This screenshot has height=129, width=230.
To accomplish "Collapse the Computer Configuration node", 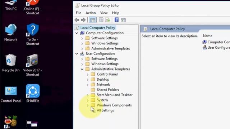I will 77,33.
